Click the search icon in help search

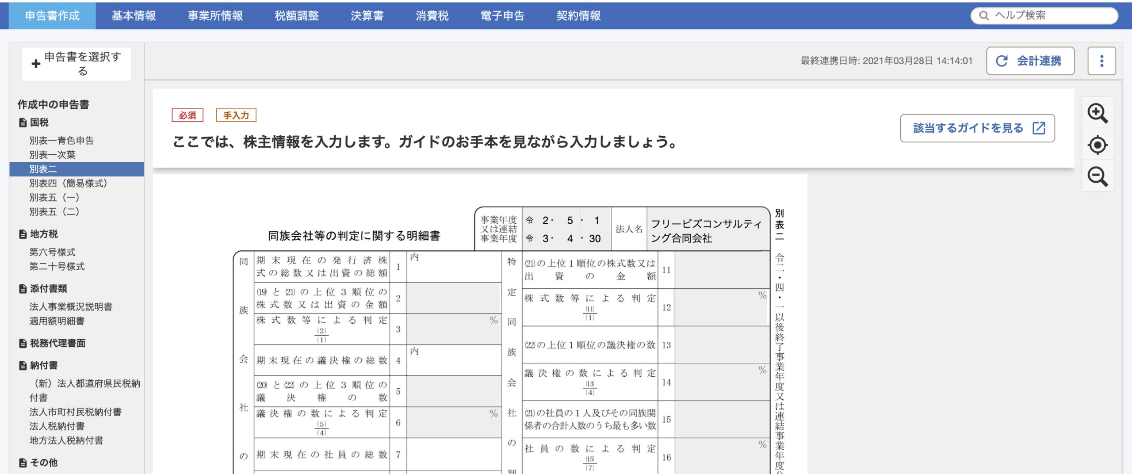point(984,16)
